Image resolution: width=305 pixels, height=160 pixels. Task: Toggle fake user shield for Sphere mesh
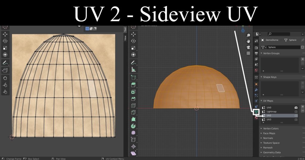tap(303, 47)
